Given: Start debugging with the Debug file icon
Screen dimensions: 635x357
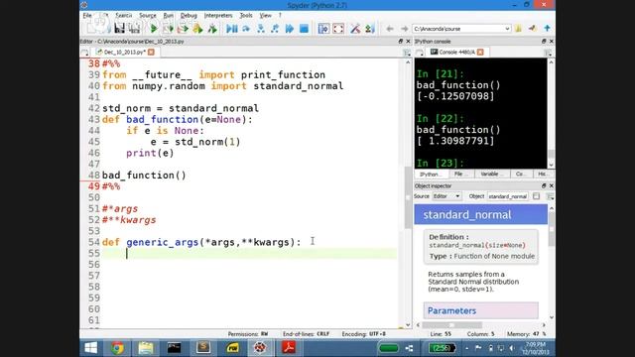Looking at the screenshot, I should 231,29.
